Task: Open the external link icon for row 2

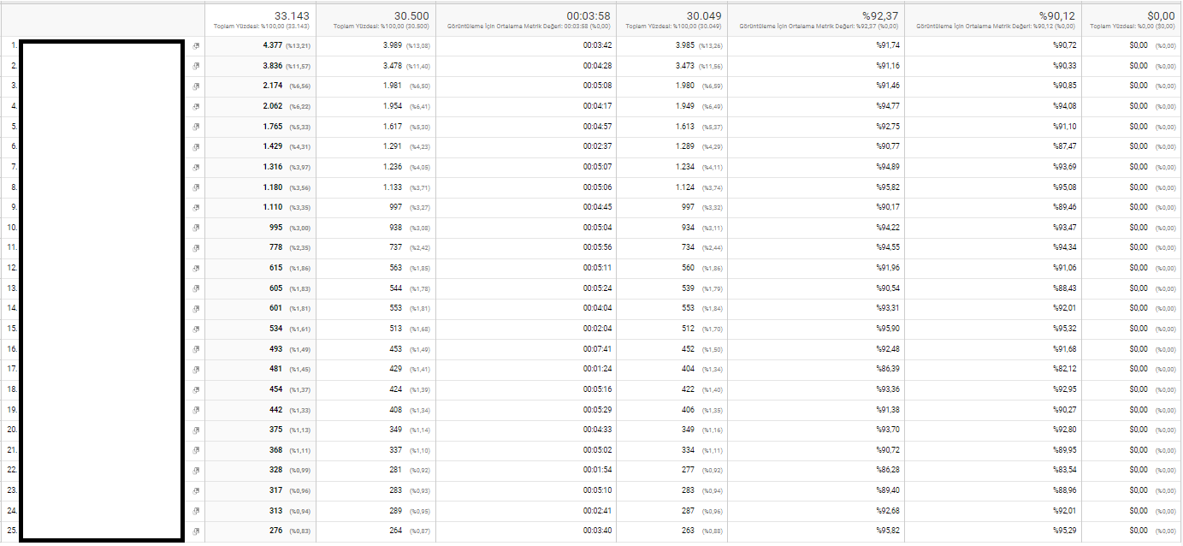Action: (196, 66)
